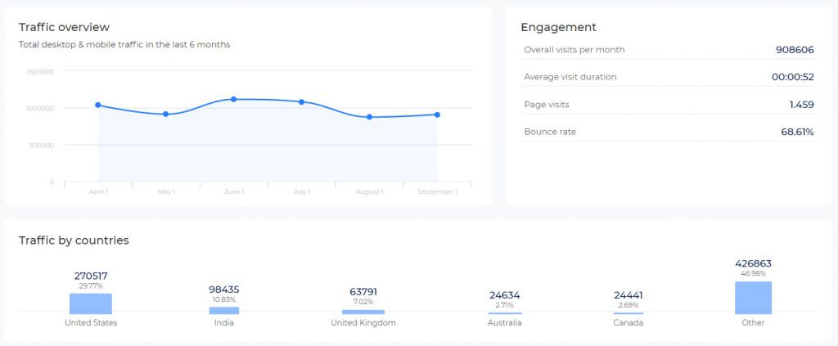This screenshot has height=346, width=838.
Task: Click the Page visits label
Action: (x=547, y=105)
